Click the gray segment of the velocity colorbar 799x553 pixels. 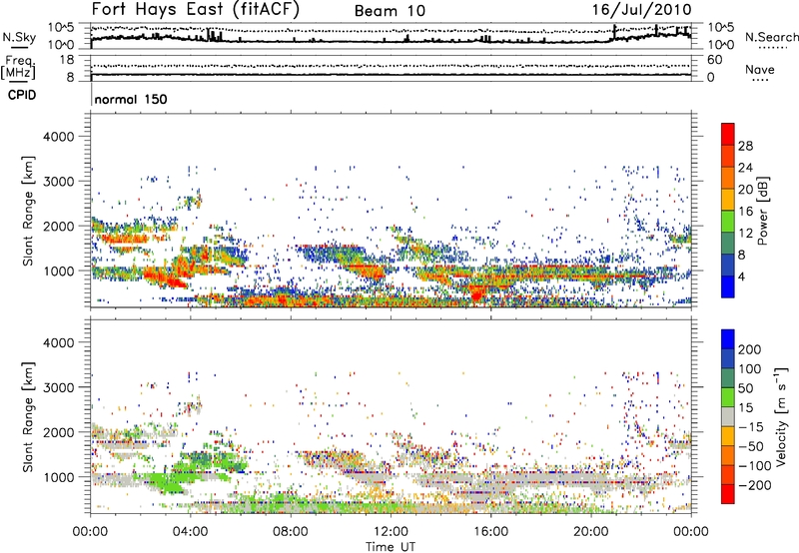pos(728,416)
